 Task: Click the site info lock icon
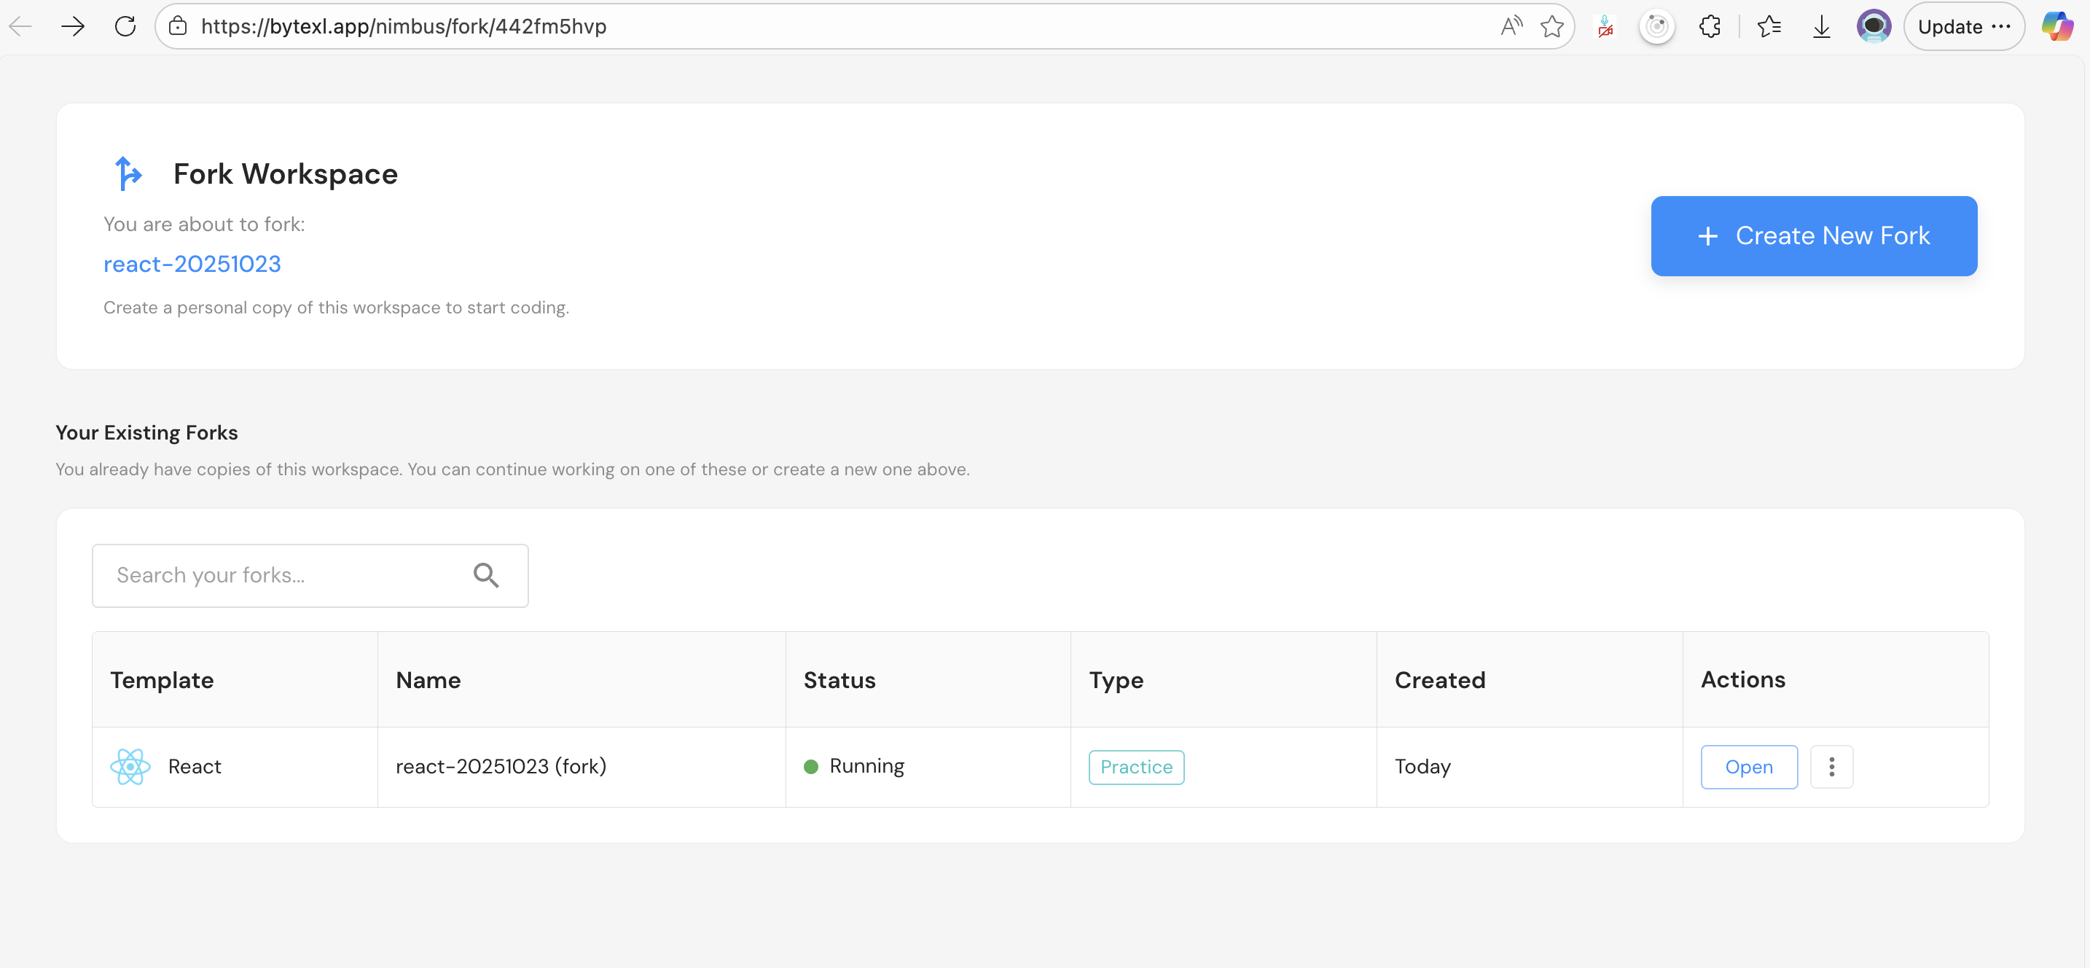pyautogui.click(x=178, y=27)
